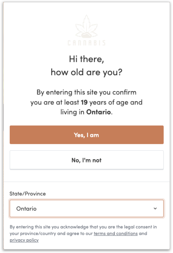Click the divider line below the buttons
This screenshot has height=253, width=173.
coord(87,182)
